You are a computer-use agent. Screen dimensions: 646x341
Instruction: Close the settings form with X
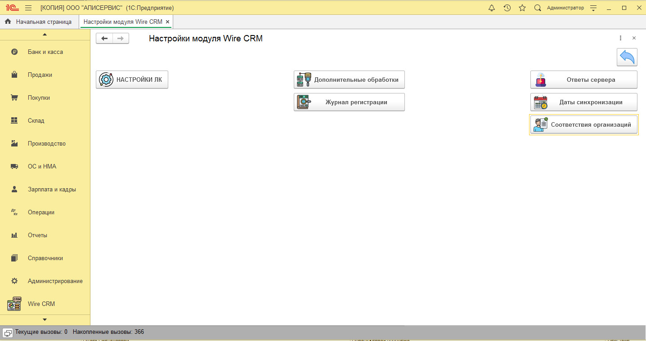coord(634,38)
